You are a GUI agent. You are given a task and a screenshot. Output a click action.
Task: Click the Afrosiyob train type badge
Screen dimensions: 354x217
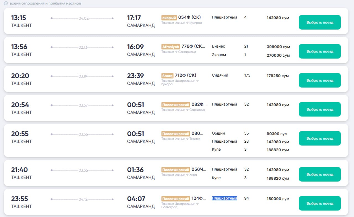171,47
